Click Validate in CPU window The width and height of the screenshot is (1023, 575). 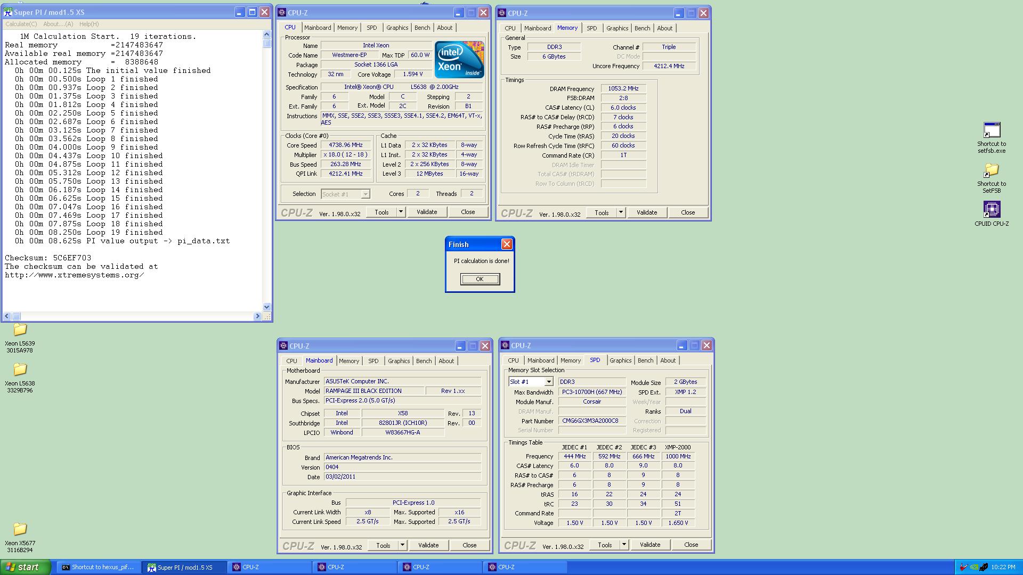coord(427,212)
